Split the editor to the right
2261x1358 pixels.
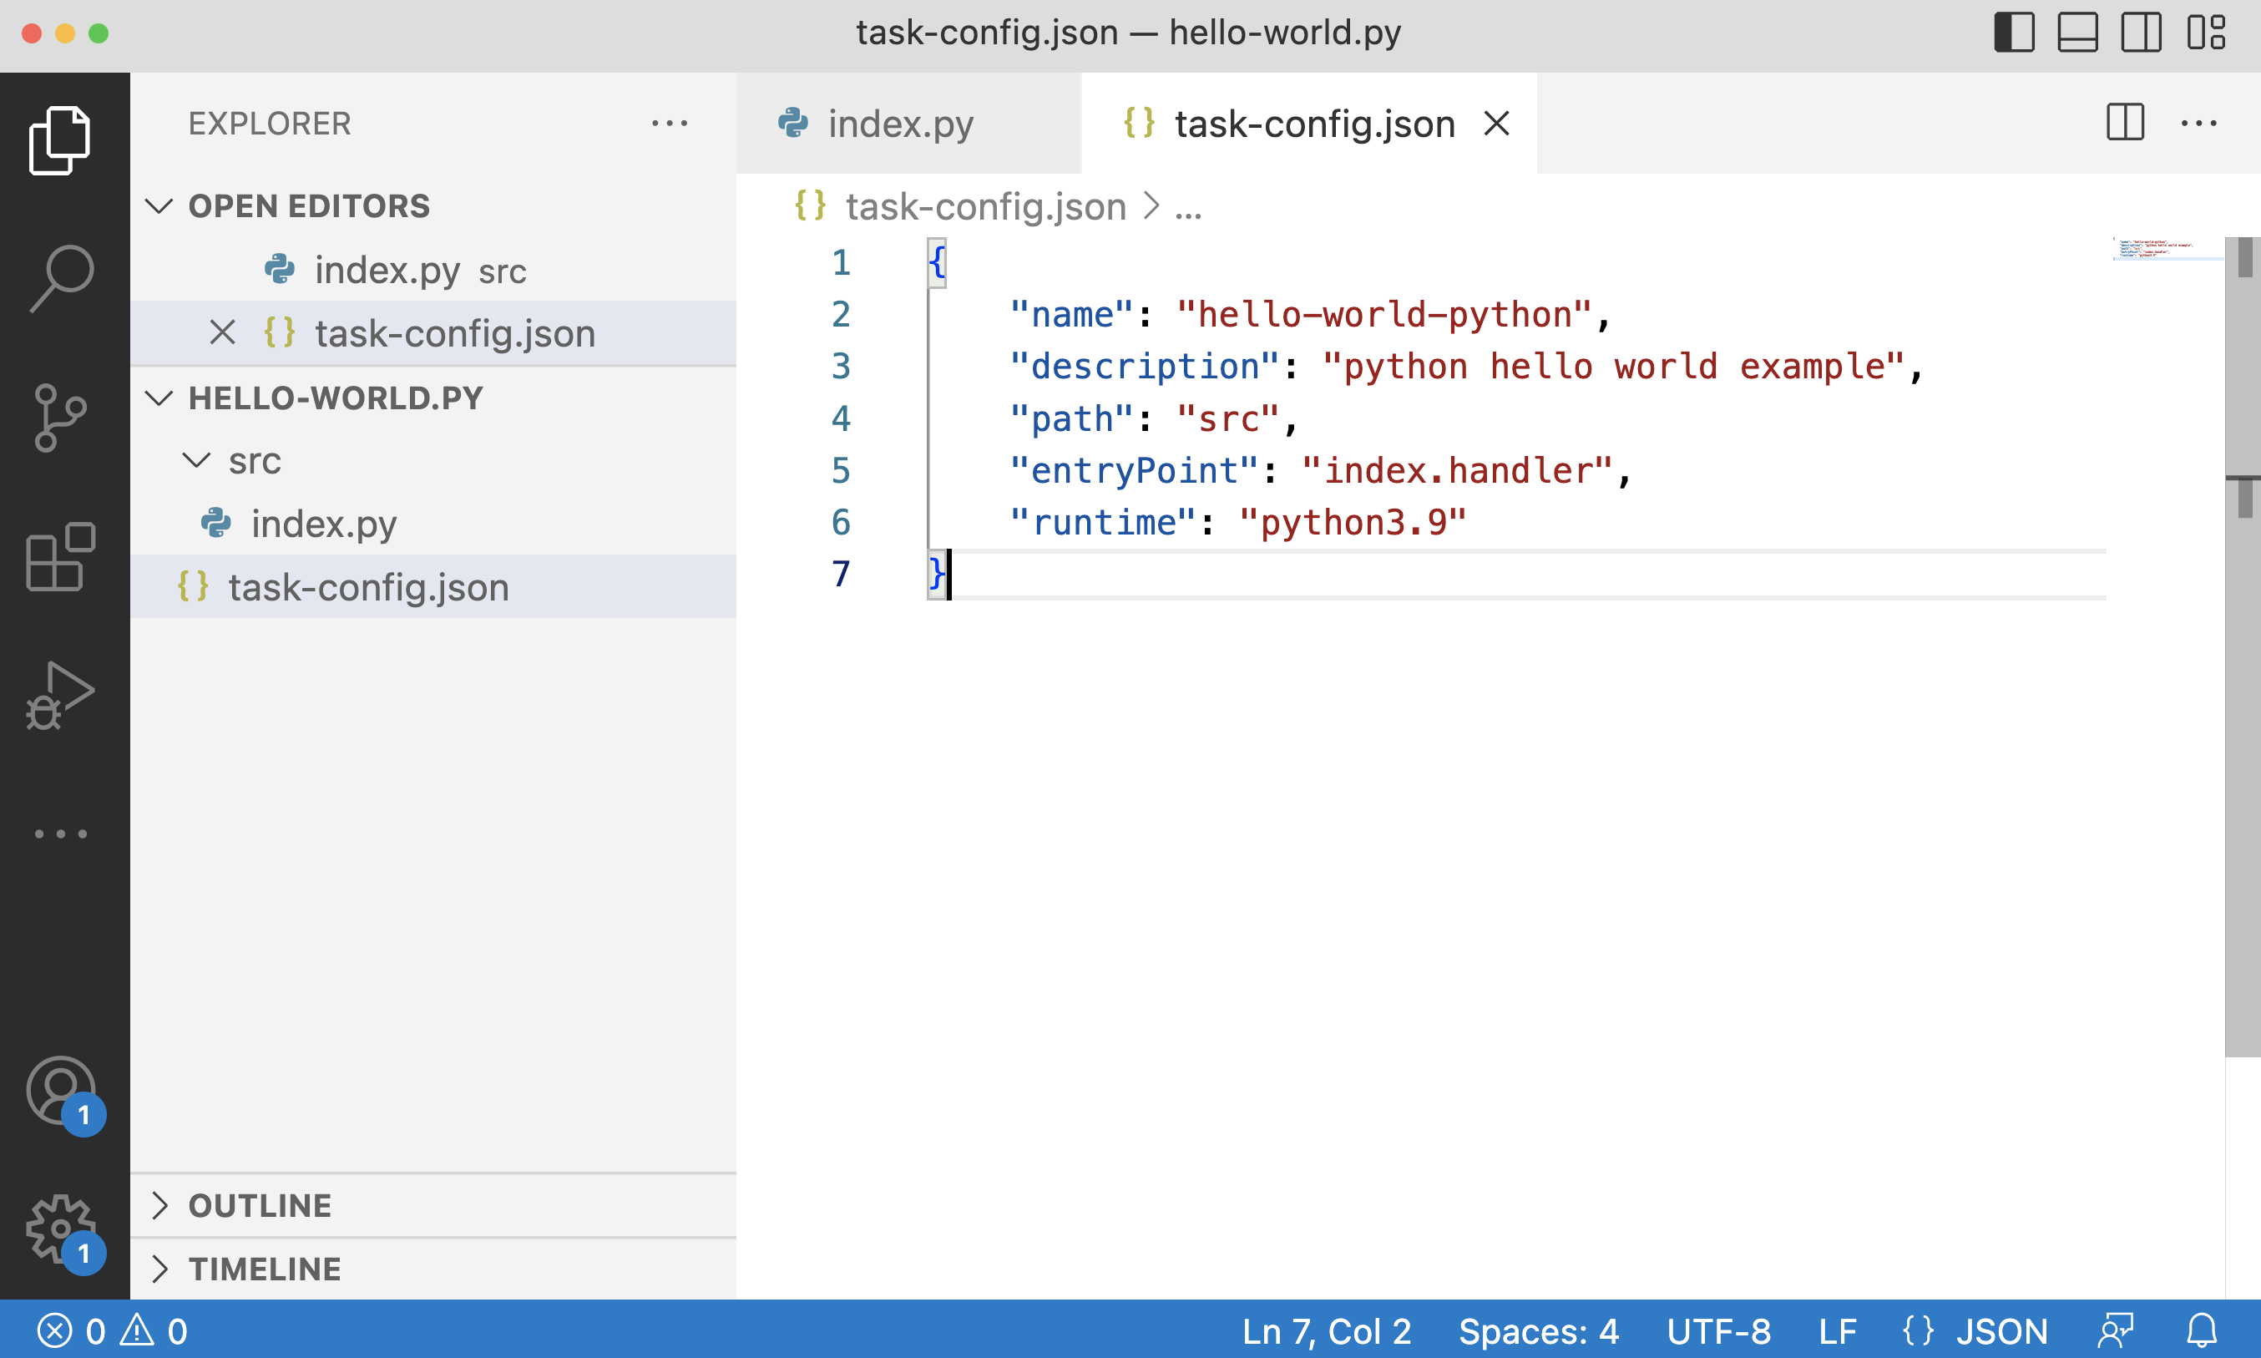tap(2125, 123)
